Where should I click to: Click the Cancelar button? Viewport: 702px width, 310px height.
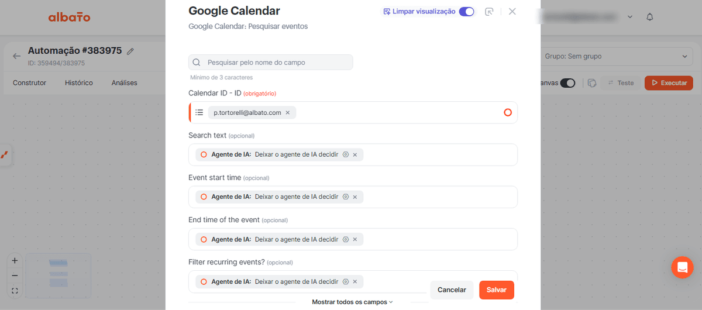(x=452, y=290)
